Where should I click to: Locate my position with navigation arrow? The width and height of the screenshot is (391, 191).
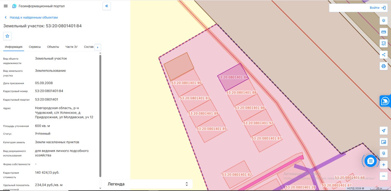tap(384, 131)
